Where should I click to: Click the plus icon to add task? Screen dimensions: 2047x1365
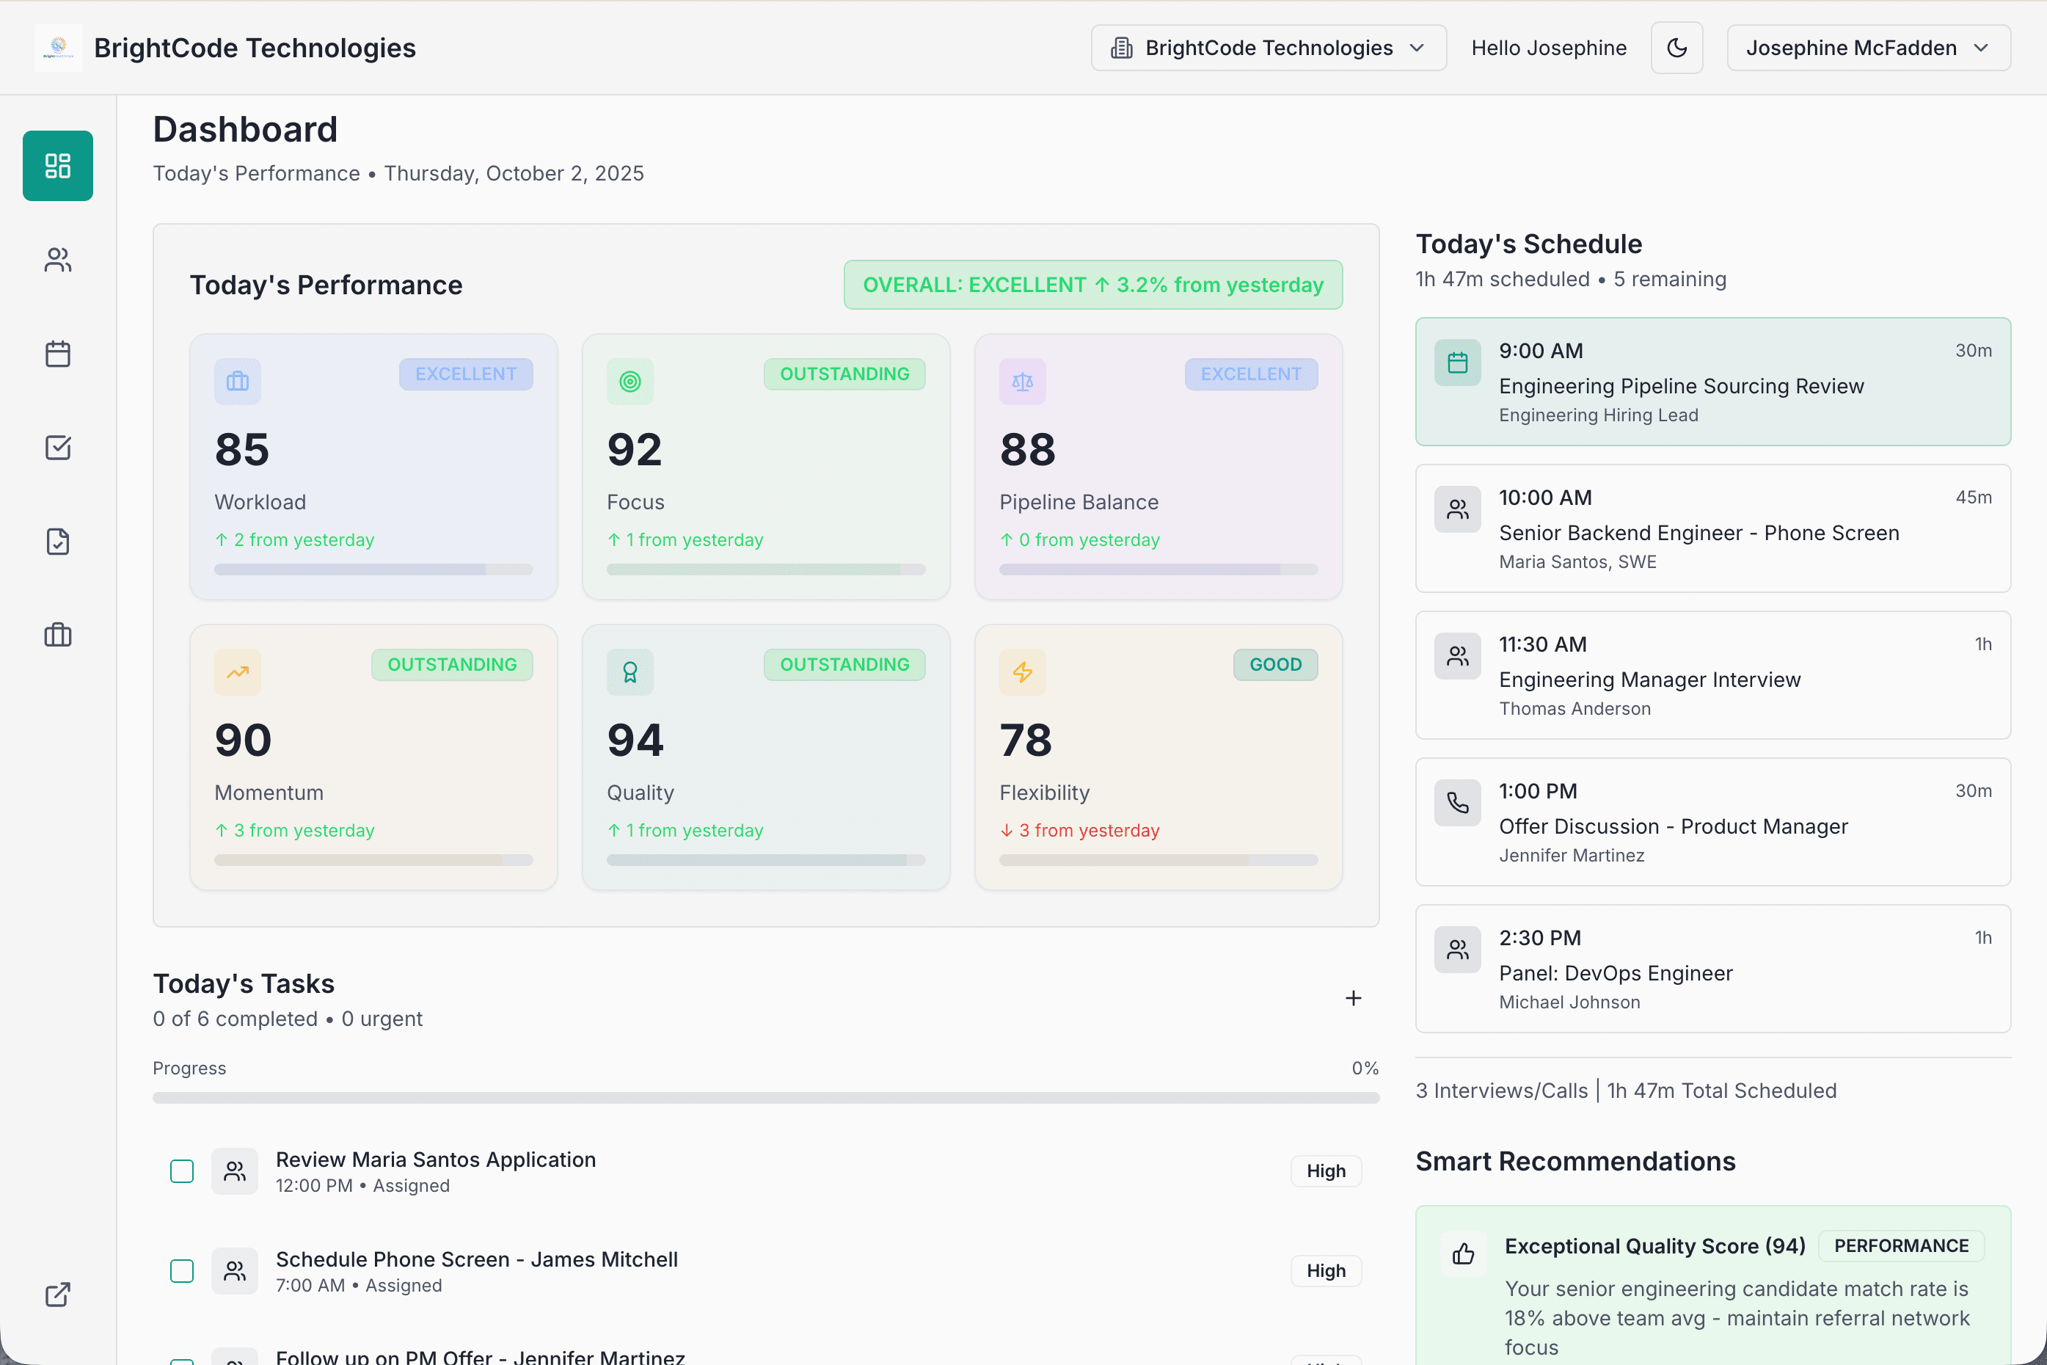click(x=1352, y=999)
